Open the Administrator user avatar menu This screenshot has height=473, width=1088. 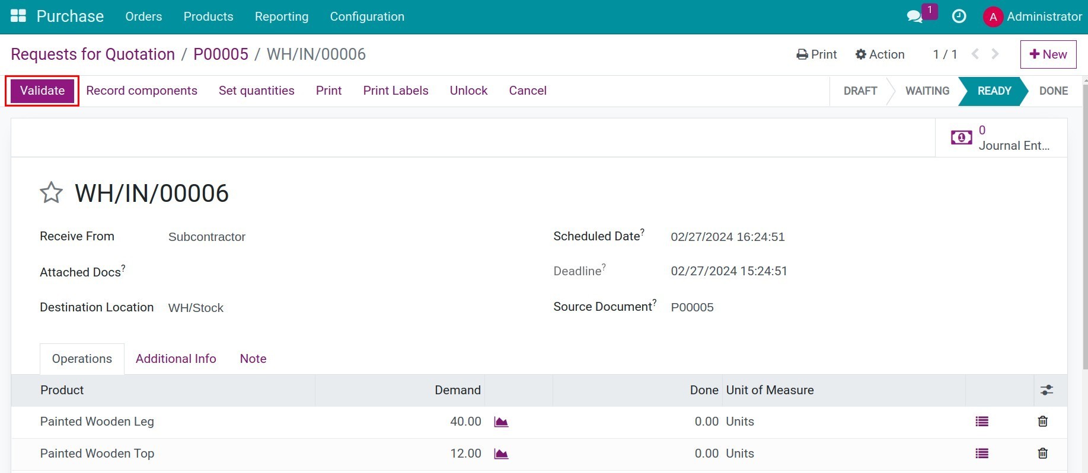1032,17
